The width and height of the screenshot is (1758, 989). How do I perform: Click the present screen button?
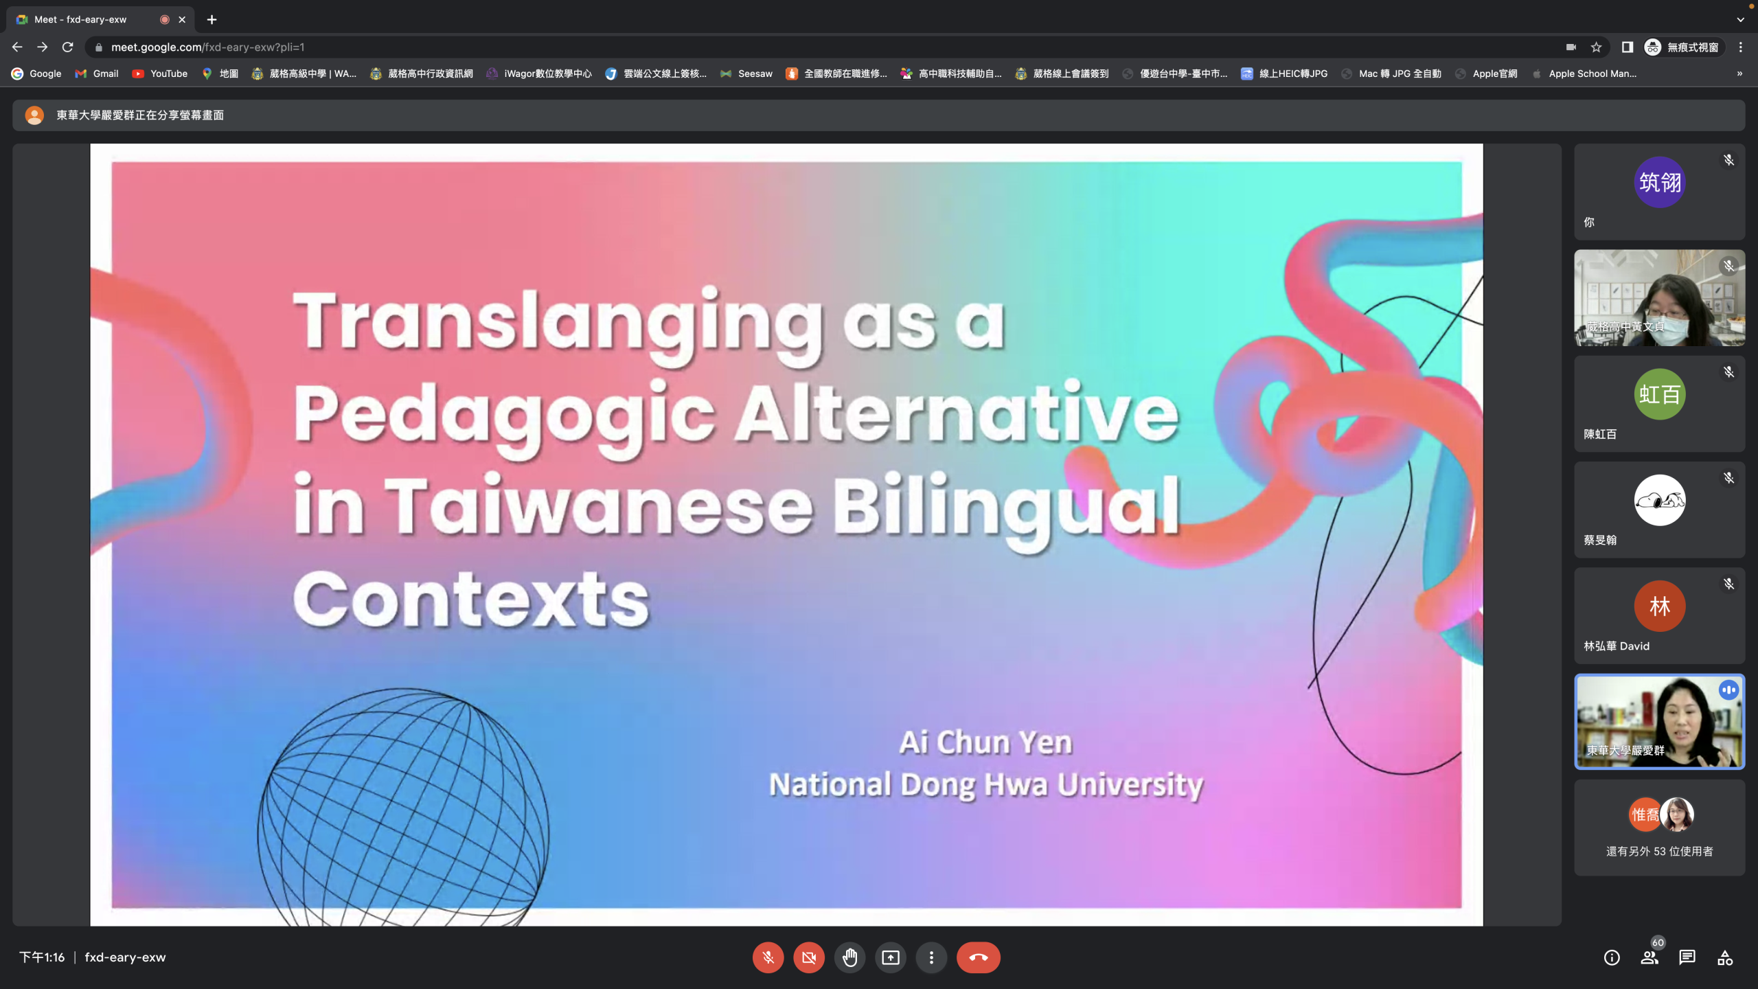pos(891,957)
